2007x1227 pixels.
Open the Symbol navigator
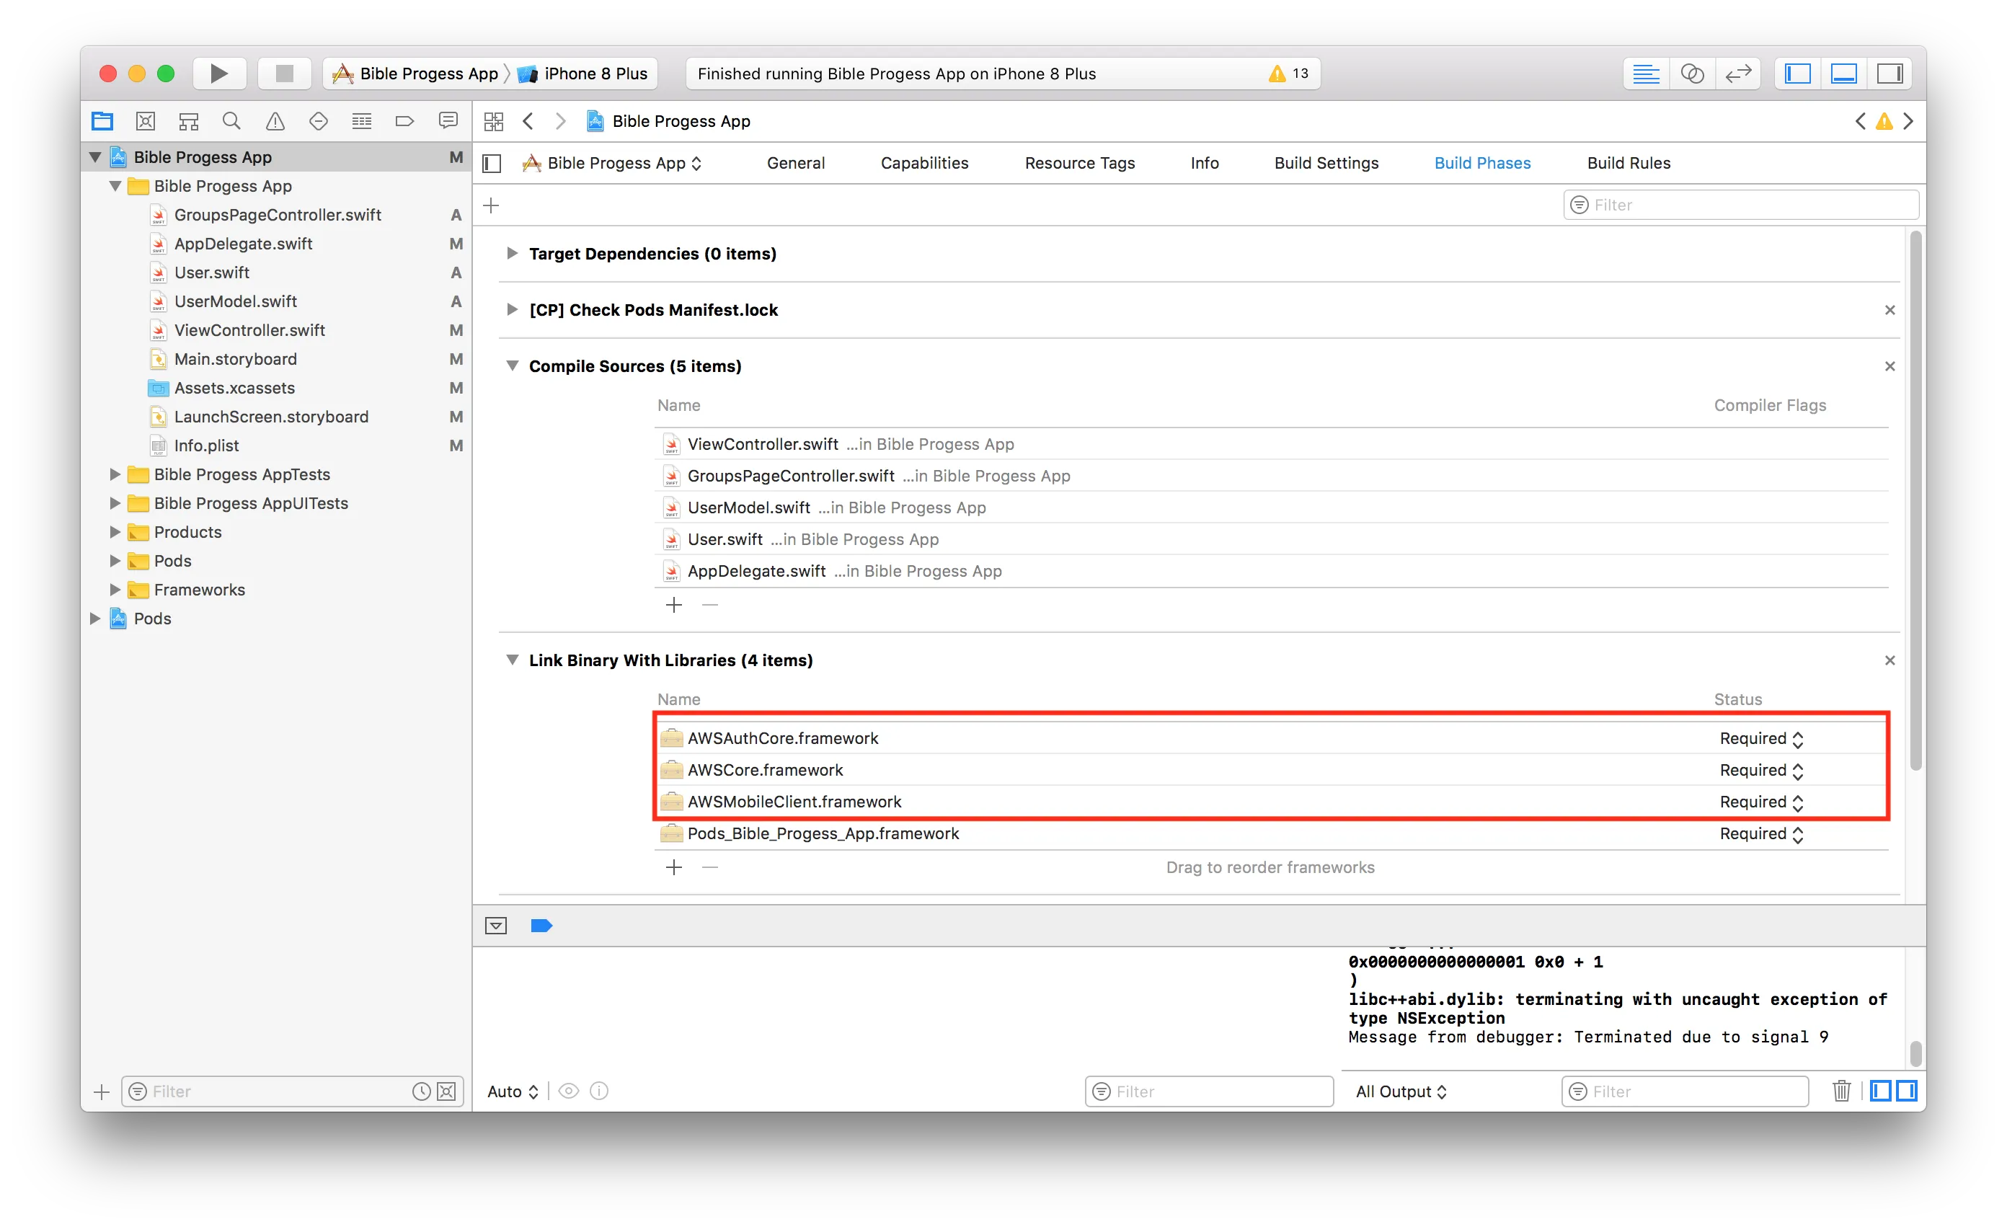(x=189, y=121)
